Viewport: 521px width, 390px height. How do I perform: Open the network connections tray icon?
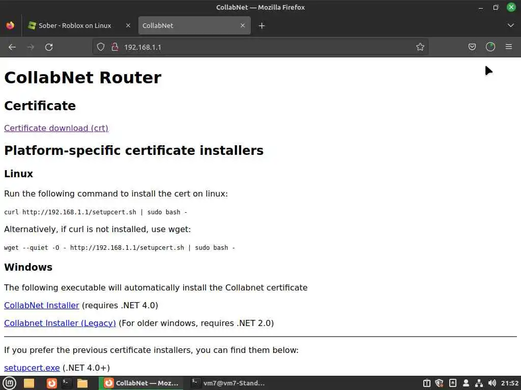click(479, 383)
